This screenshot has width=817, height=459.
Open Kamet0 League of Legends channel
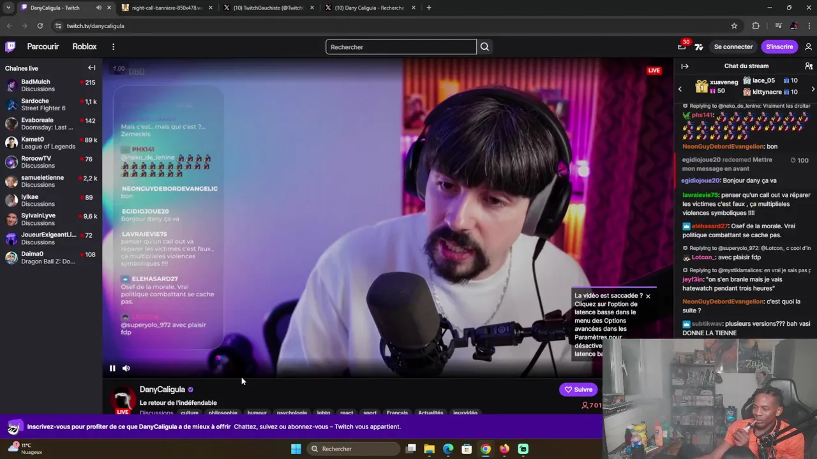[50, 143]
